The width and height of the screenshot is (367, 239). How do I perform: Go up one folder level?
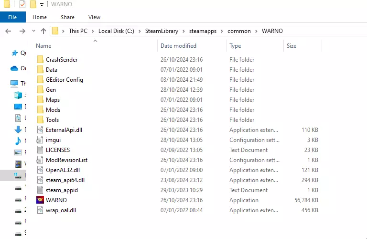click(43, 31)
